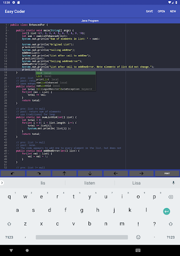Move the cursor right with the right-arrow button
Image resolution: width=180 pixels, height=256 pixels.
pyautogui.click(x=141, y=173)
